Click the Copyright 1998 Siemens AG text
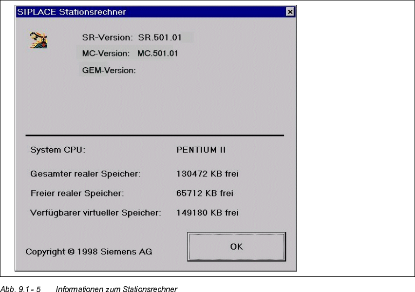Screen dimensions: 415x292 pyautogui.click(x=89, y=252)
